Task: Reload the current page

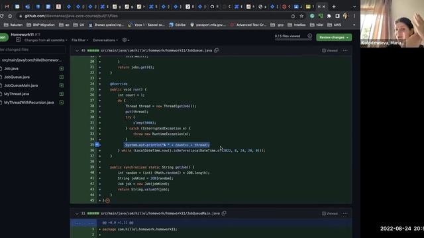Action: click(2, 16)
